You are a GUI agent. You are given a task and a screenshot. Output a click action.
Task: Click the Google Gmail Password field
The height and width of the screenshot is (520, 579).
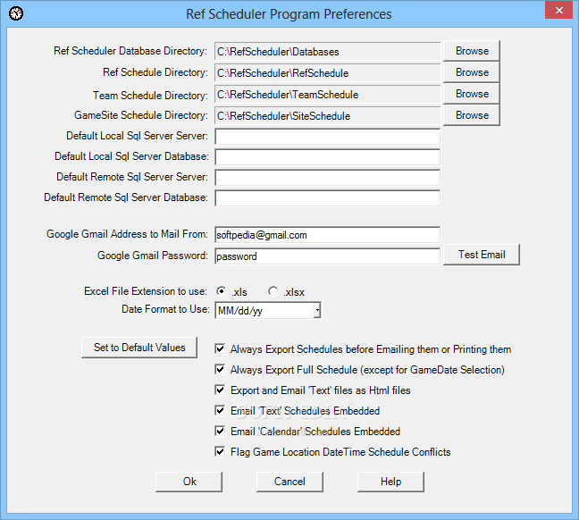(x=327, y=256)
